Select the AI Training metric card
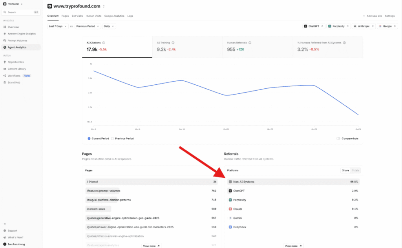 [187, 47]
